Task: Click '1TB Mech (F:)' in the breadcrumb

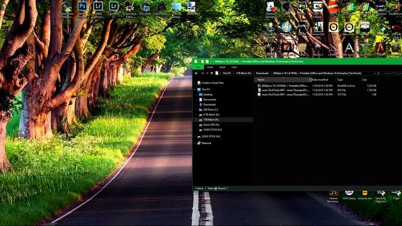Action: pos(244,73)
